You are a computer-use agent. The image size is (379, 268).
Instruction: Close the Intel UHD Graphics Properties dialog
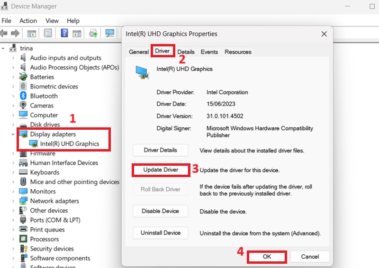[324, 34]
